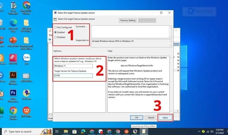
Task: Select WPS PDF desktop icon
Action: coord(13,59)
